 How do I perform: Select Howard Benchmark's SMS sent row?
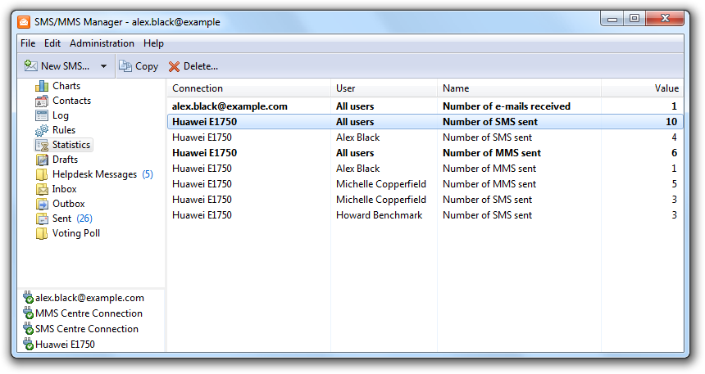point(425,215)
